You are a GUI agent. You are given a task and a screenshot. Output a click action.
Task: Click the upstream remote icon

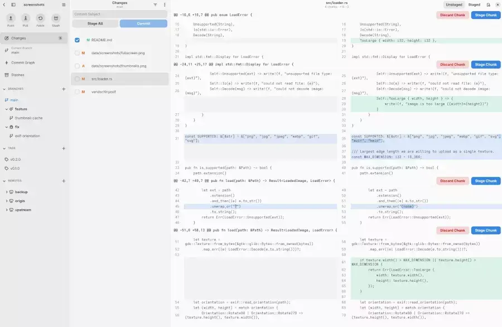(11, 210)
